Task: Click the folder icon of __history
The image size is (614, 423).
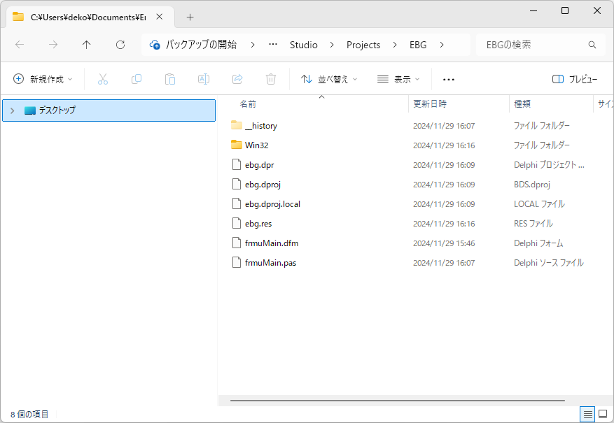Action: click(236, 125)
